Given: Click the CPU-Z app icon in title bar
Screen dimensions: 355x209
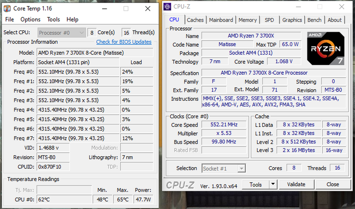Looking at the screenshot, I should coord(167,6).
